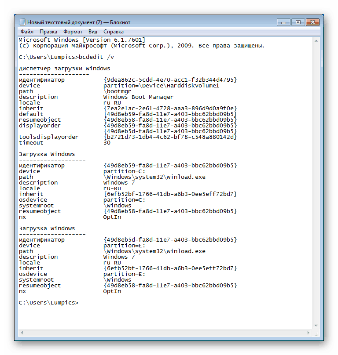This screenshot has width=338, height=355.
Task: Click the 'bcdedit /v' command text
Action: 96,57
